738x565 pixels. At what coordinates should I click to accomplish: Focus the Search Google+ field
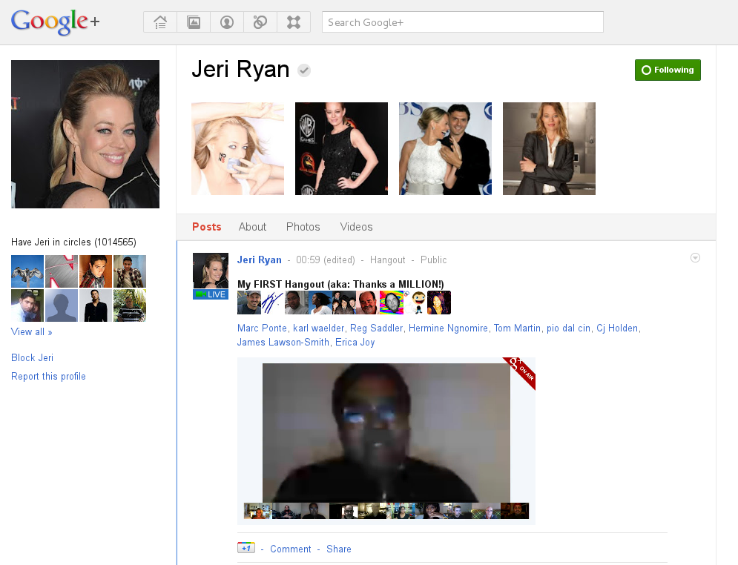tap(462, 22)
